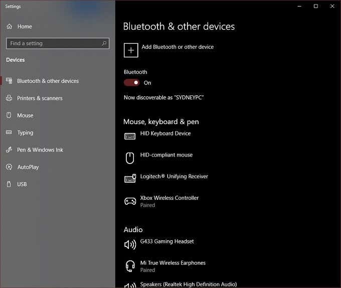Click the Mouse sidebar icon
This screenshot has height=288, width=341.
coord(9,115)
